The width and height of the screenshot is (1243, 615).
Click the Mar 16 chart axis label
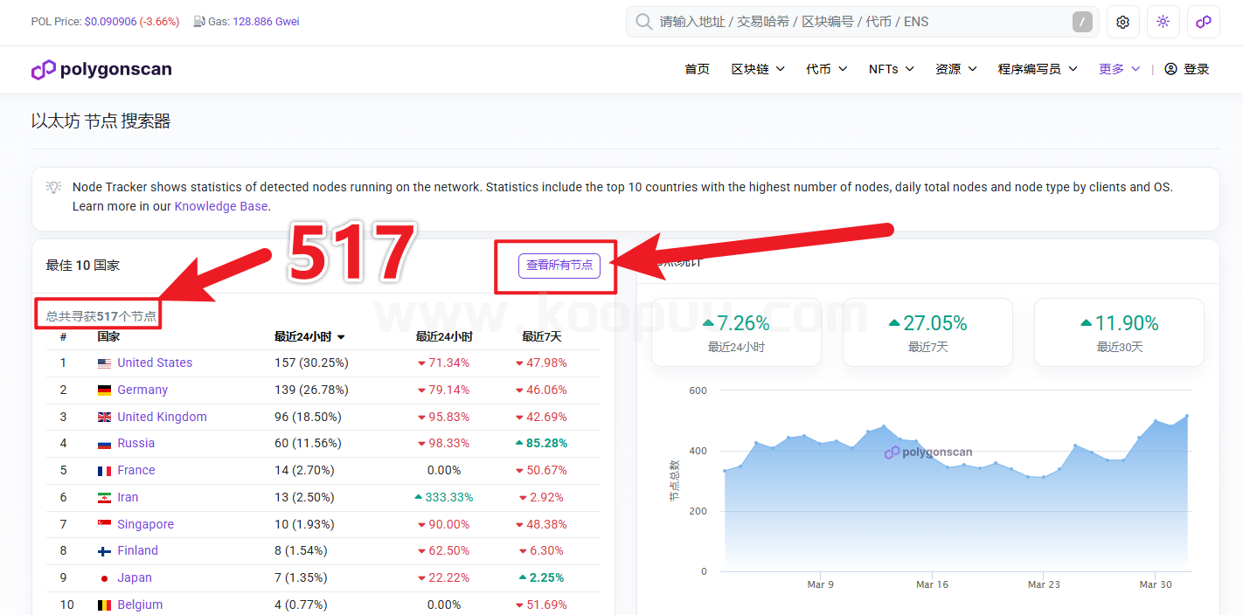coord(932,584)
